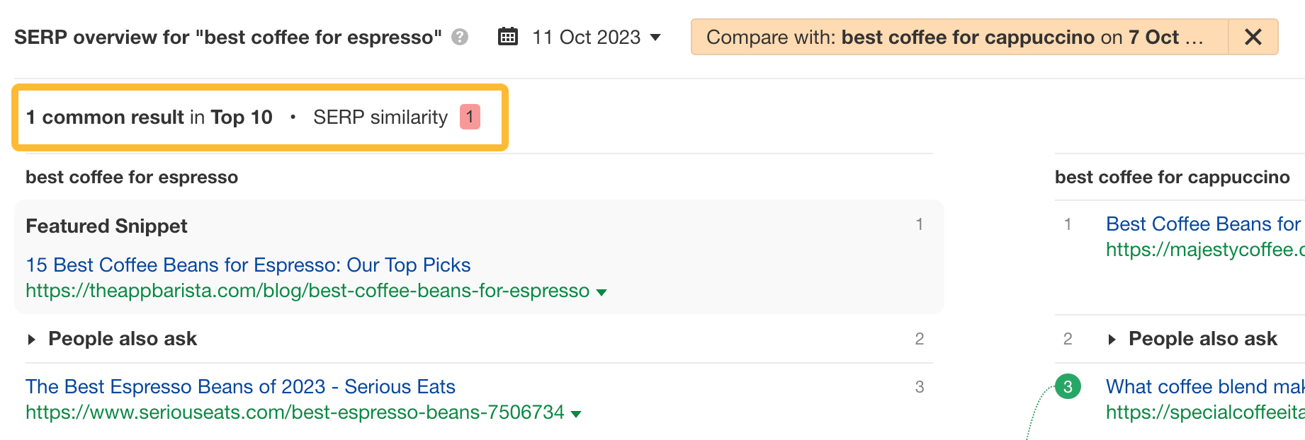
Task: Click the help question mark icon
Action: [x=458, y=37]
